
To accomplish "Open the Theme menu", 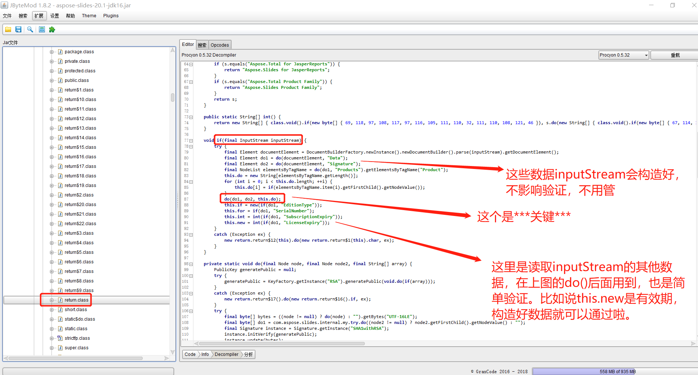I will (x=89, y=16).
